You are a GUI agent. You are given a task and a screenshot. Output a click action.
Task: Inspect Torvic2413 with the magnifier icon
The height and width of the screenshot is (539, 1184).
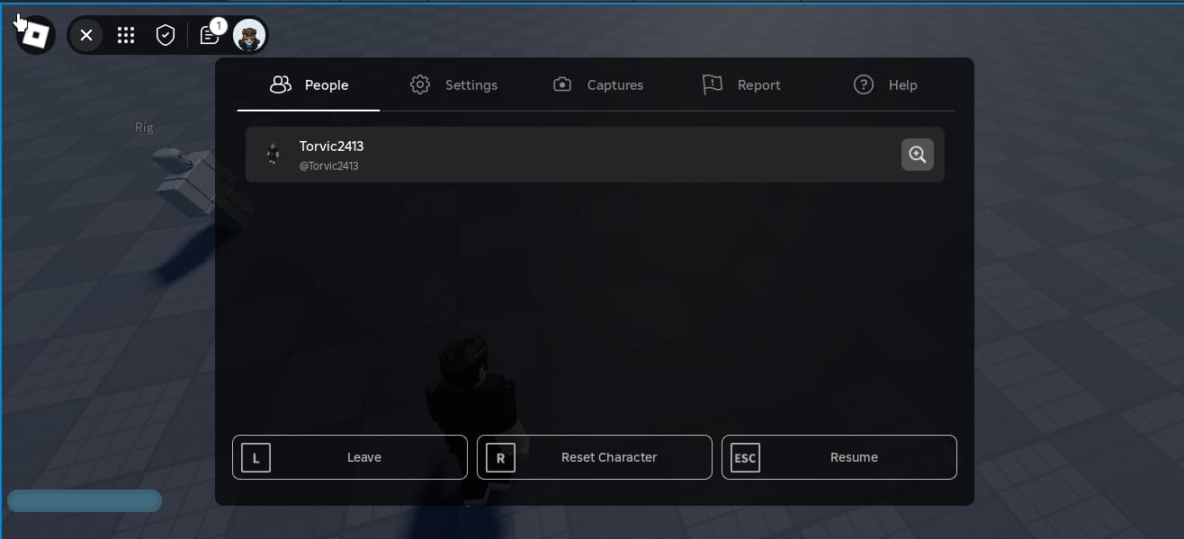click(x=918, y=155)
